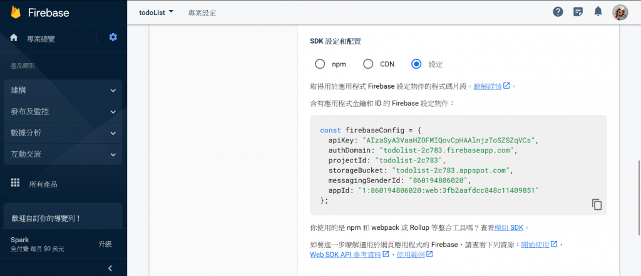Click the 升級 upgrade button
Screen dimensions: 641x276
pyautogui.click(x=105, y=244)
